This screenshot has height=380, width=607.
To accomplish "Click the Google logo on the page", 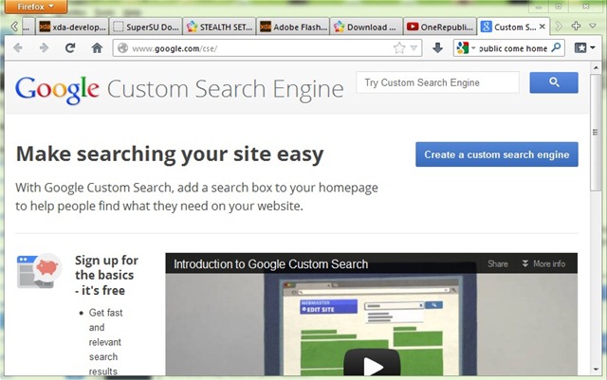I will [57, 89].
